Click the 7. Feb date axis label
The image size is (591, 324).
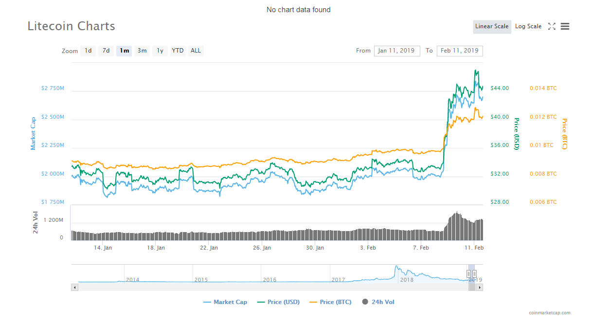pos(421,248)
